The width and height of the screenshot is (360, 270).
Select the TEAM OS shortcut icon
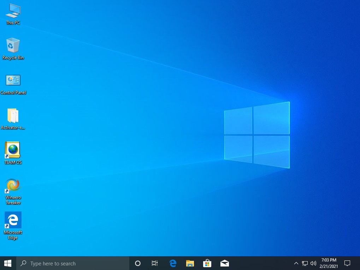pos(13,153)
